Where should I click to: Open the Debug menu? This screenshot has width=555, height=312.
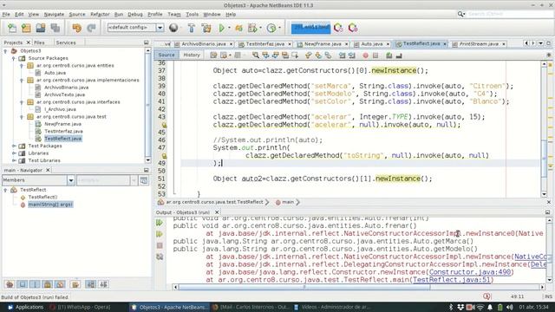(135, 15)
